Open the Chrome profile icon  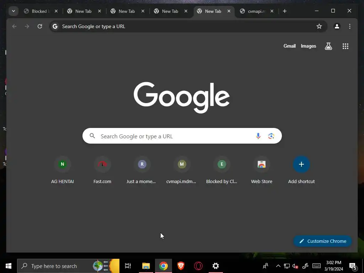[337, 26]
